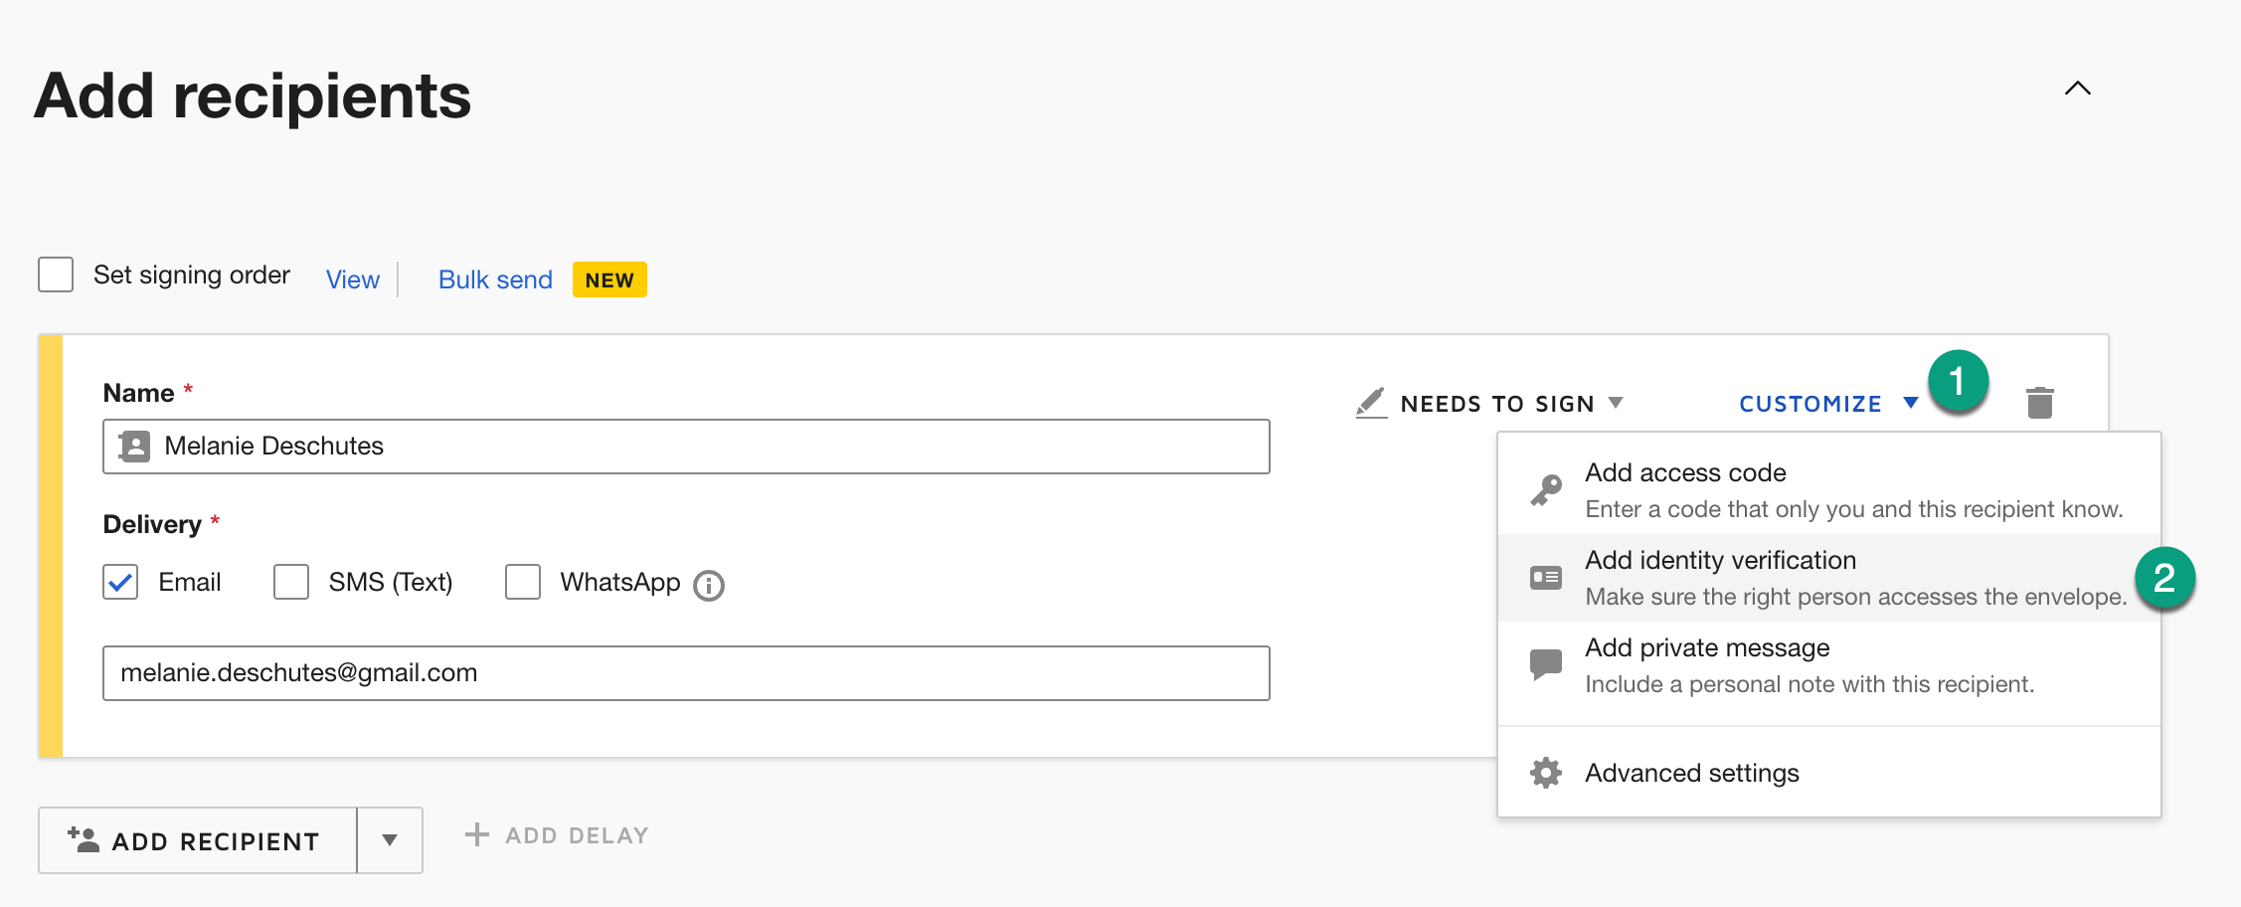Uncheck the Email delivery checkbox
The image size is (2241, 907).
pyautogui.click(x=120, y=582)
